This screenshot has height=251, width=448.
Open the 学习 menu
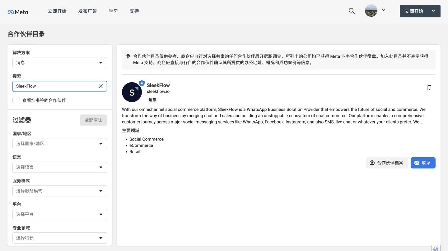tap(113, 11)
